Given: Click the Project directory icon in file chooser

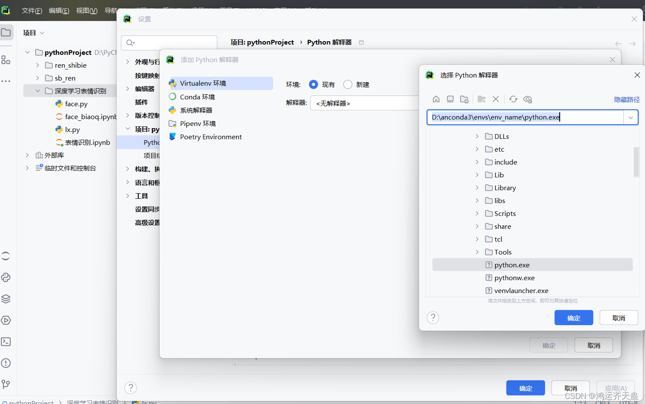Looking at the screenshot, I should click(x=464, y=99).
